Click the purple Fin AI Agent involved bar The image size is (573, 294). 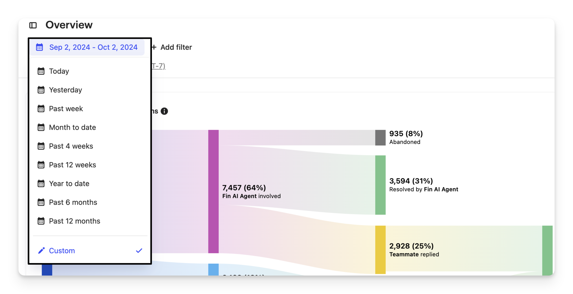tap(213, 191)
